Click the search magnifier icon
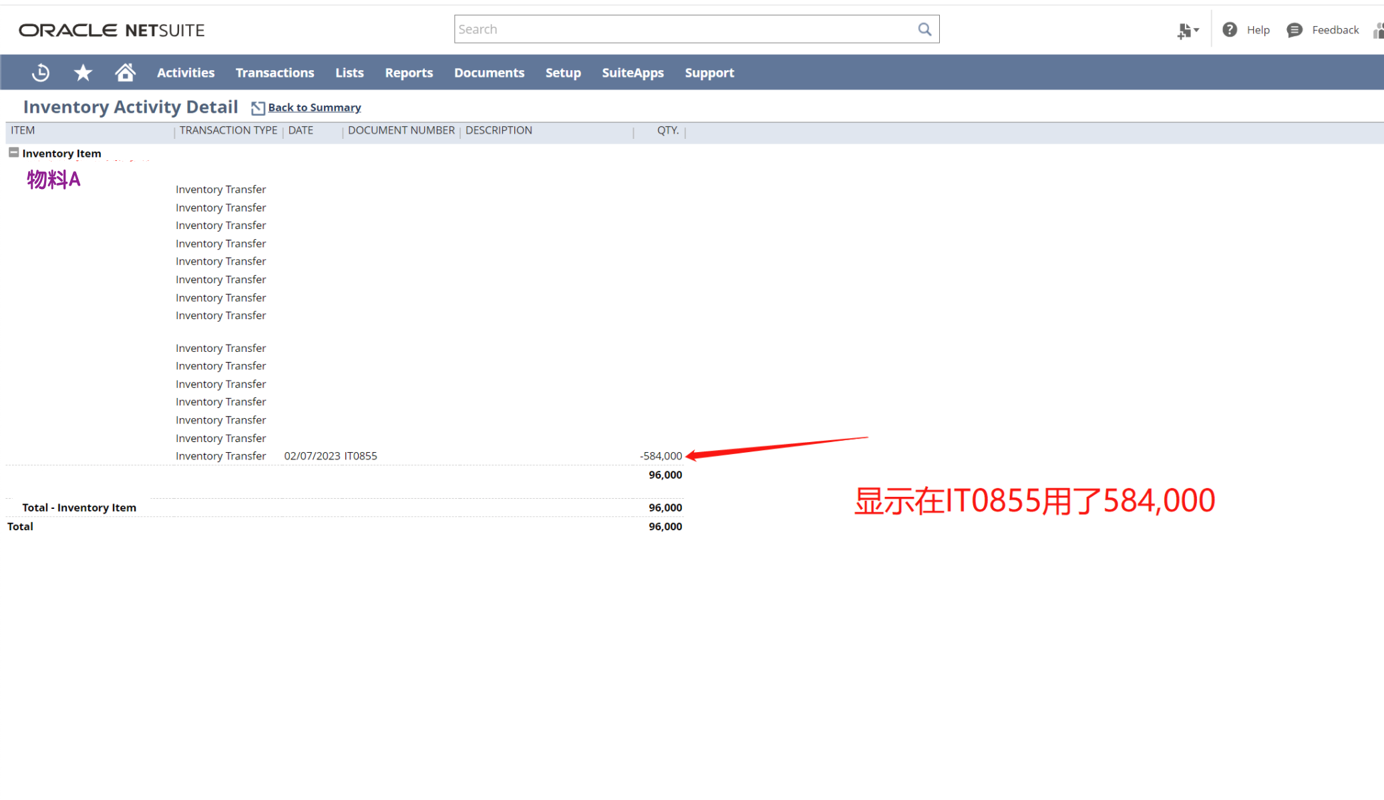Viewport: 1384px width, 800px height. 924,29
